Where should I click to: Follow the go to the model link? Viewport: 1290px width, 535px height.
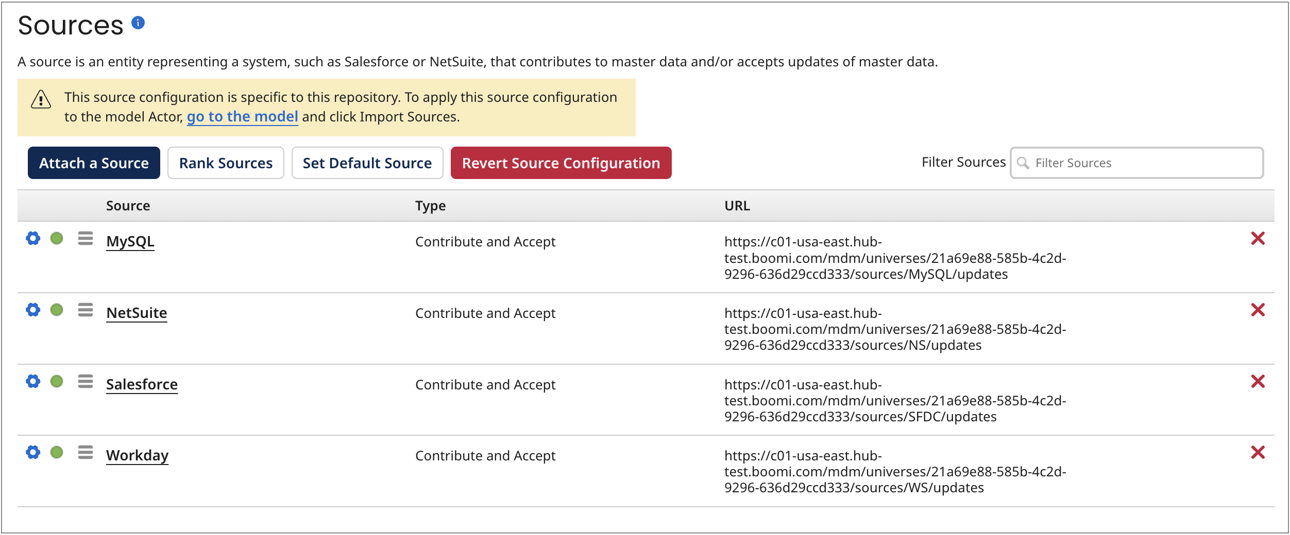(x=243, y=116)
